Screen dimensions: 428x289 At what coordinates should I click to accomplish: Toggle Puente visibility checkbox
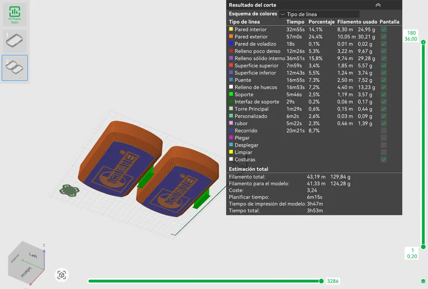384,80
